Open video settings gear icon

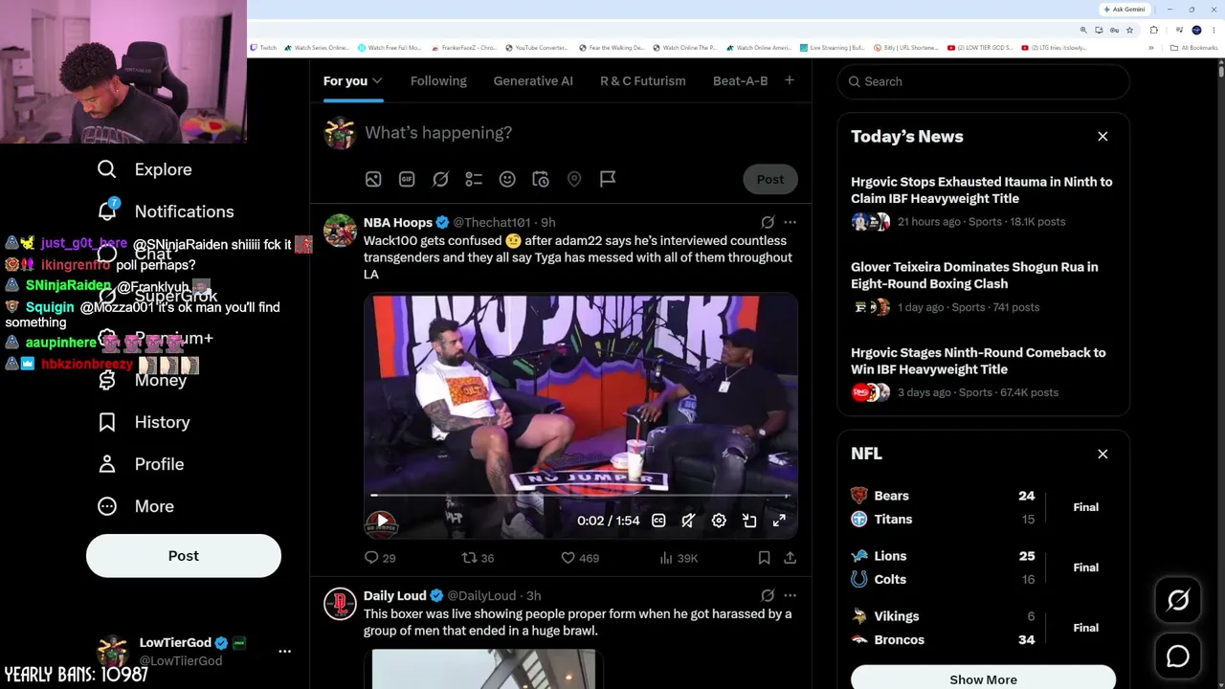(x=719, y=521)
